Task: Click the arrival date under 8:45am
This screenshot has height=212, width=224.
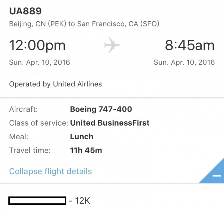Action: click(184, 62)
